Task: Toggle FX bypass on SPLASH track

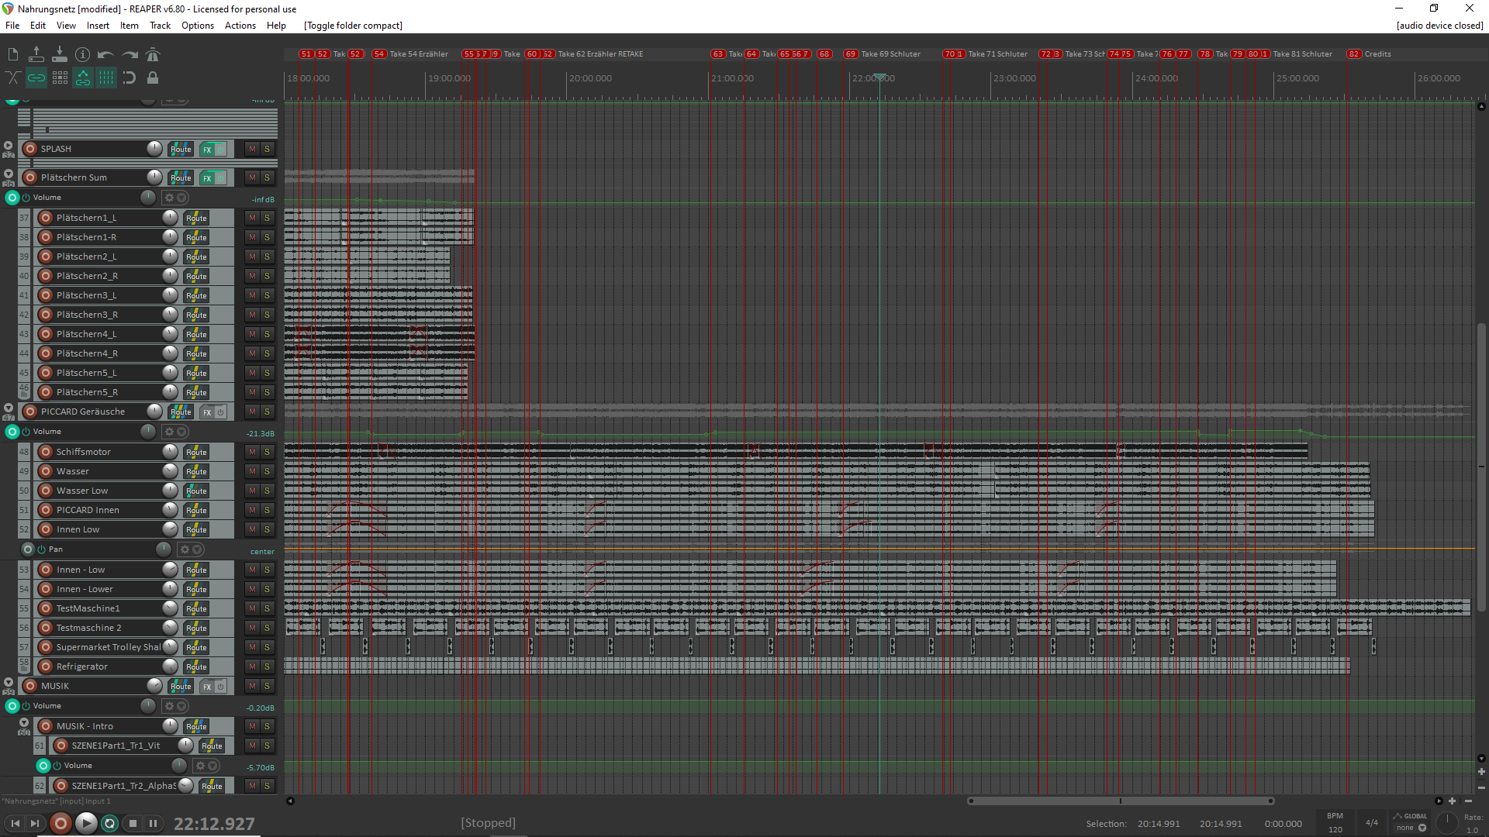Action: pos(220,149)
